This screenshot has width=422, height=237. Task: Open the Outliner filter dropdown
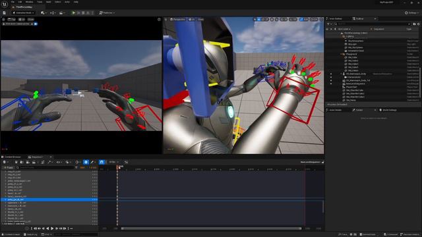coord(330,24)
